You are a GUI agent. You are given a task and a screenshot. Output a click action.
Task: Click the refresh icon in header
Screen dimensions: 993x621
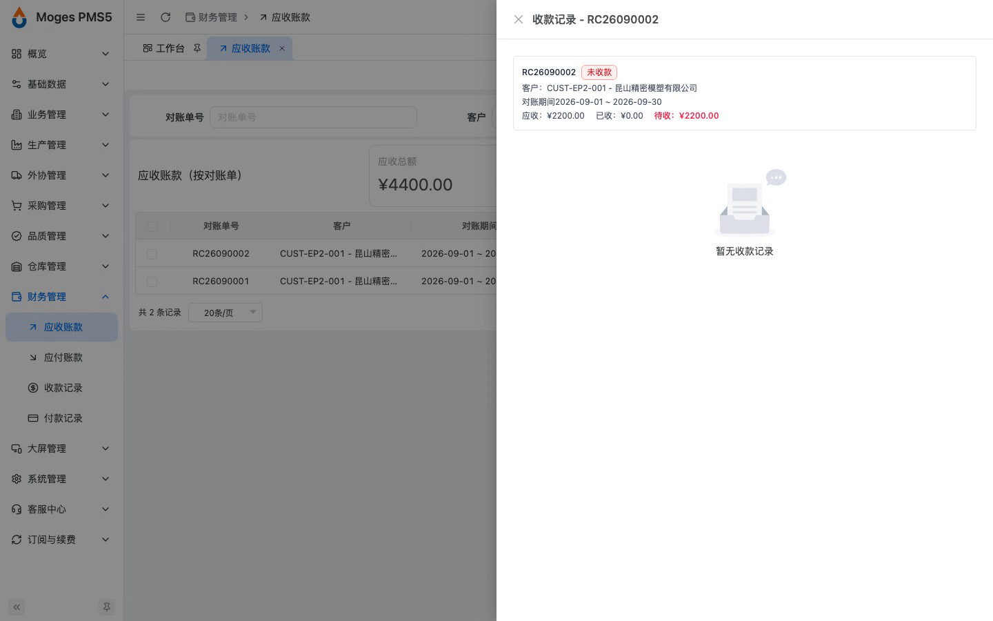pyautogui.click(x=165, y=17)
